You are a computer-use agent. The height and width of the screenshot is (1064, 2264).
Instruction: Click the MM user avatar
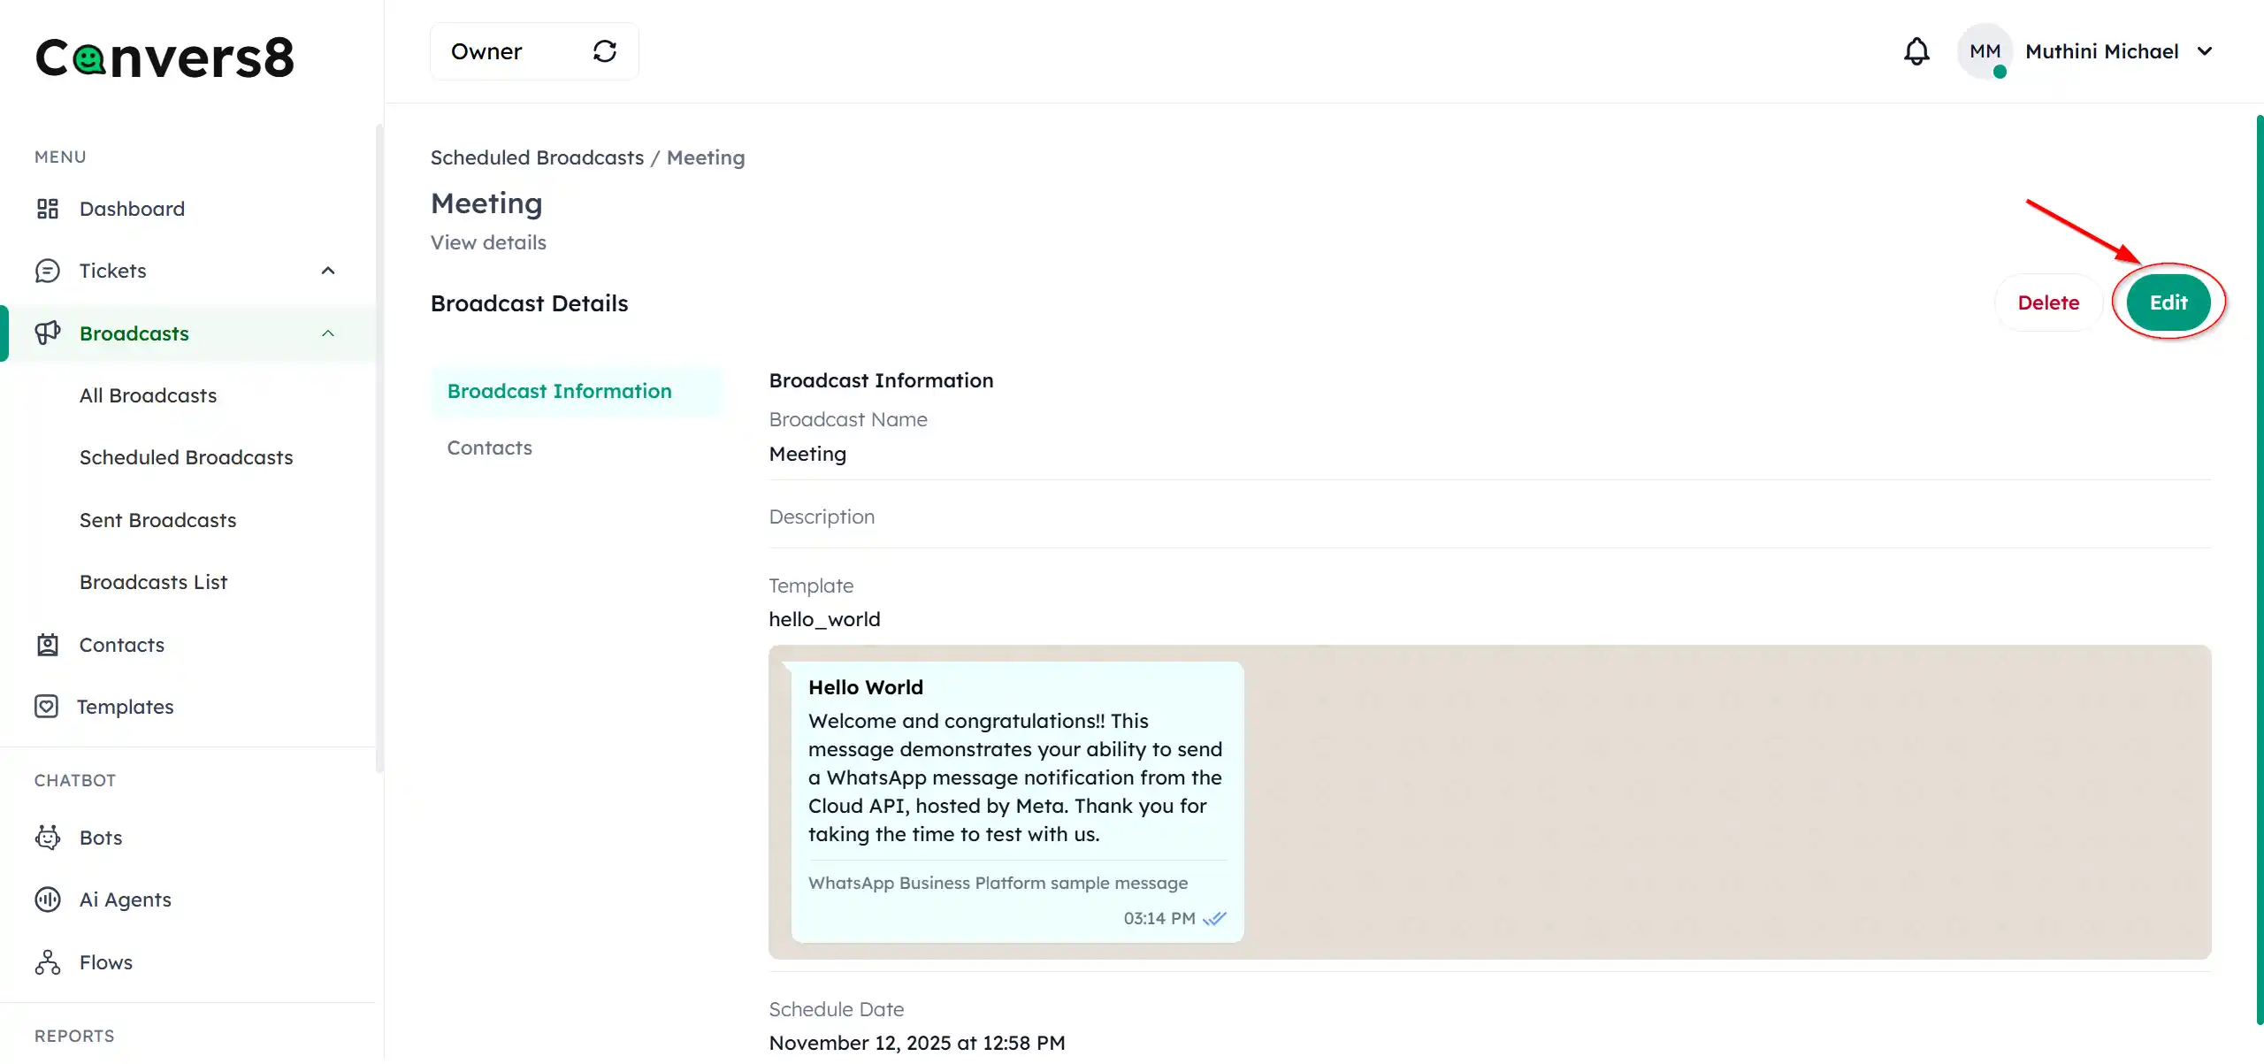click(x=1985, y=51)
